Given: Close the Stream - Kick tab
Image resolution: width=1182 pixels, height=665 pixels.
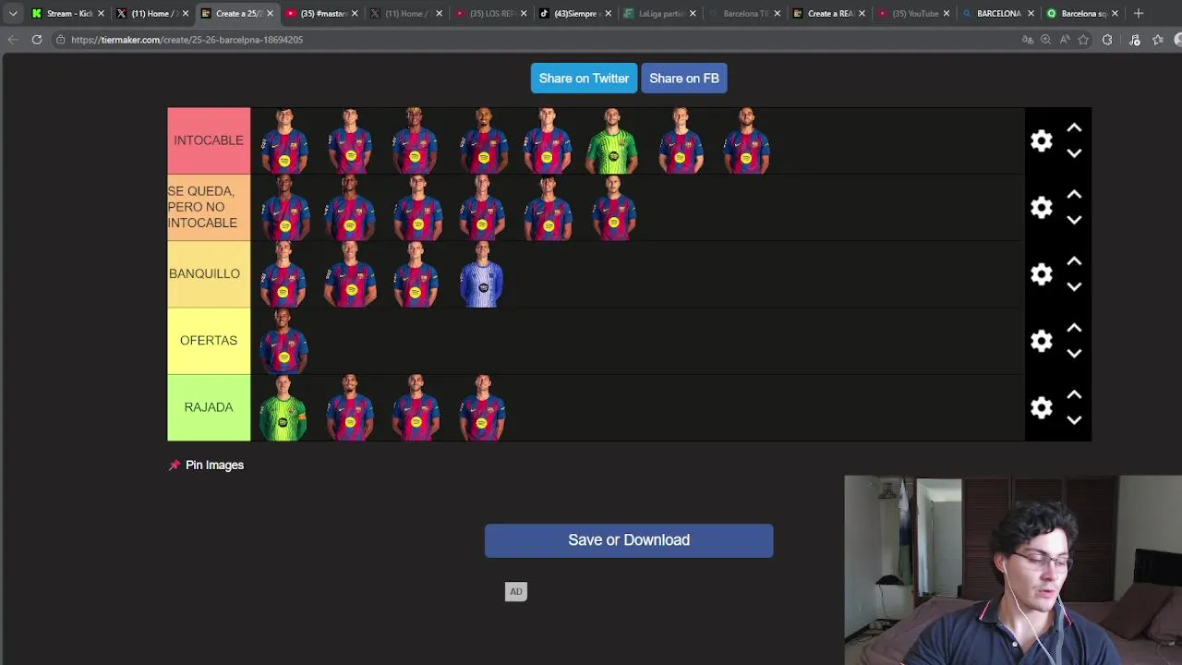Looking at the screenshot, I should 101,13.
